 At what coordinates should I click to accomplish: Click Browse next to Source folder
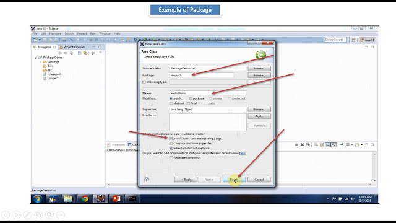click(x=259, y=68)
